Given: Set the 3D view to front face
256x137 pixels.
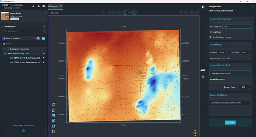Looking at the screenshot, I should tap(53, 121).
